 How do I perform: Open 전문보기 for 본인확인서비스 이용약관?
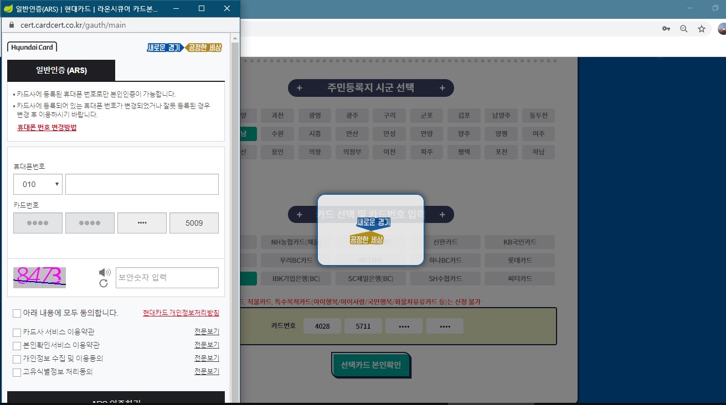[207, 345]
